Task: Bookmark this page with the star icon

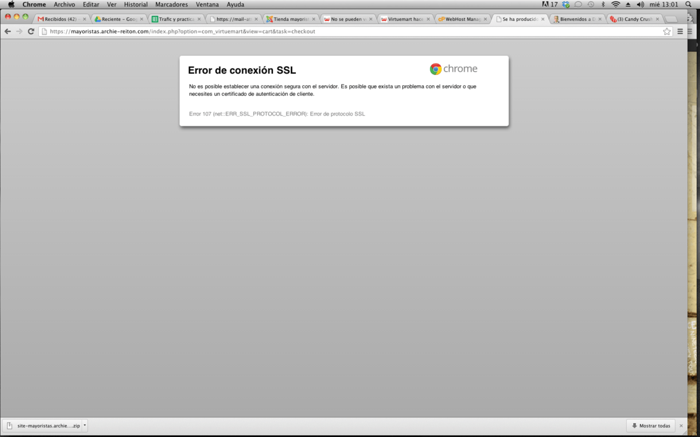Action: click(x=666, y=32)
